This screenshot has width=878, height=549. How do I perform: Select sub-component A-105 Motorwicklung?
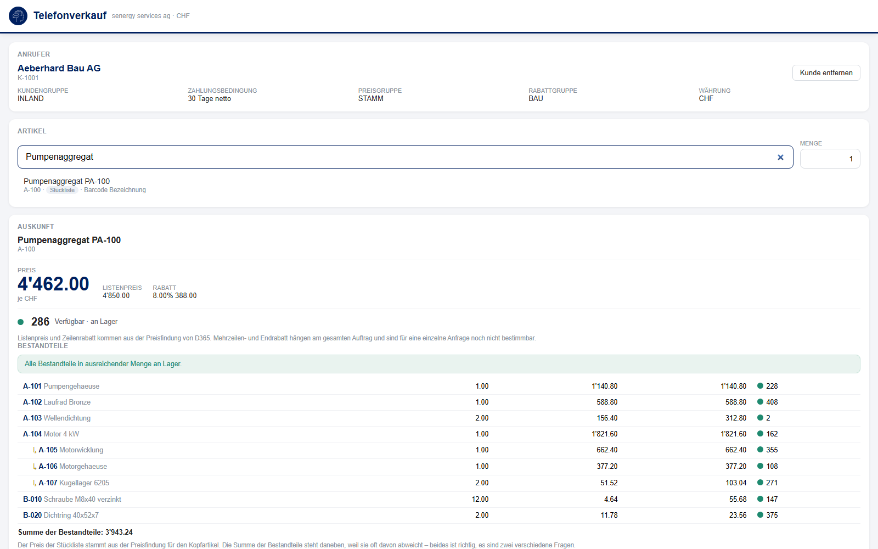click(438, 450)
